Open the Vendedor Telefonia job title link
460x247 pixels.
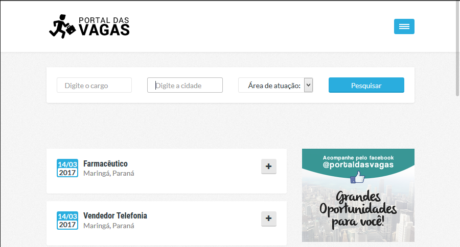pyautogui.click(x=115, y=215)
